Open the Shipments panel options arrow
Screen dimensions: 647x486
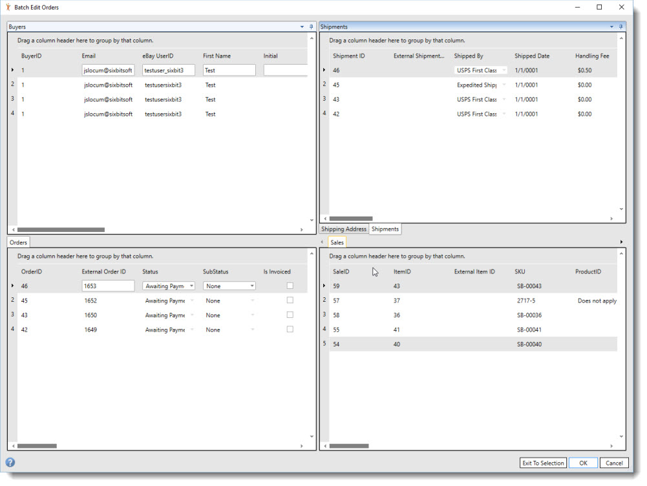tap(612, 26)
